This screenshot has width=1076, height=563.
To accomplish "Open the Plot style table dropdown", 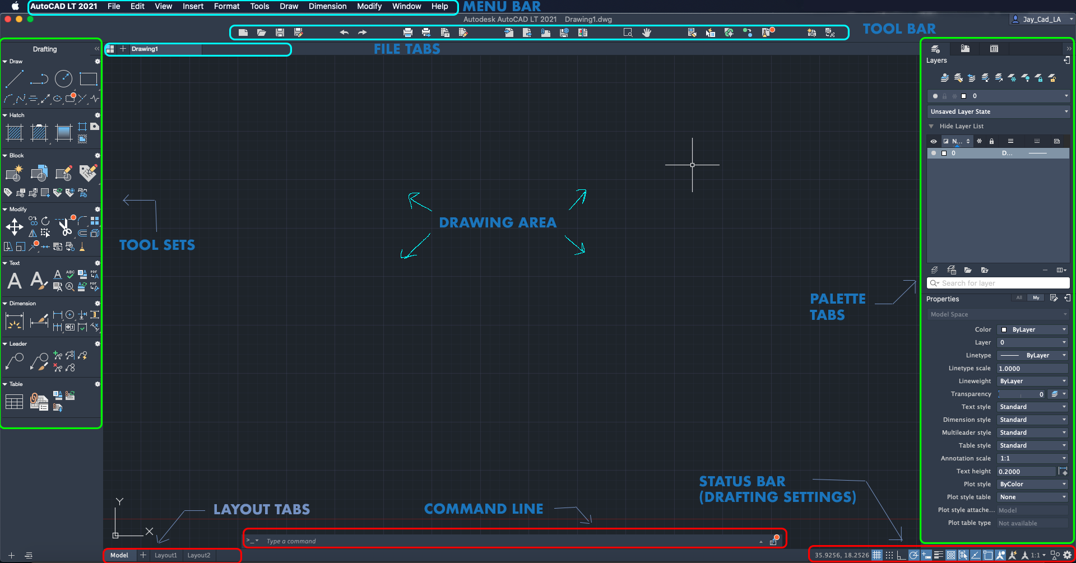I will [x=1033, y=497].
